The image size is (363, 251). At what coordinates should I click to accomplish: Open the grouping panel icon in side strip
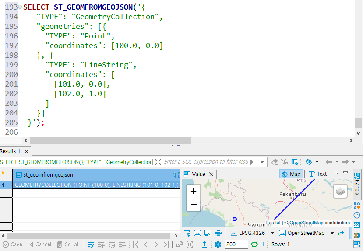click(x=357, y=205)
